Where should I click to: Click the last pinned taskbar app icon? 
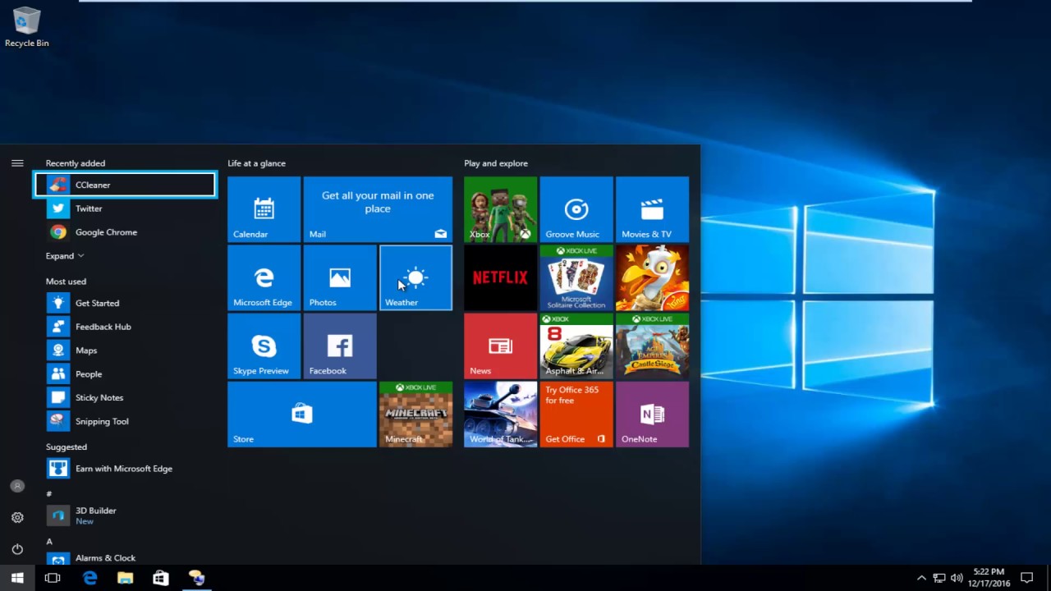(196, 578)
